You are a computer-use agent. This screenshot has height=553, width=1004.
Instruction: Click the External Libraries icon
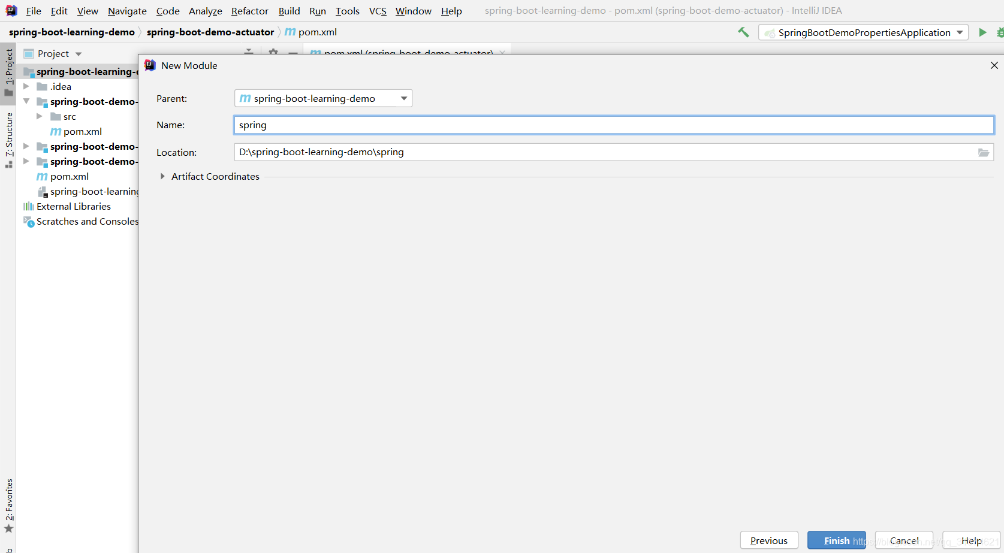coord(29,206)
